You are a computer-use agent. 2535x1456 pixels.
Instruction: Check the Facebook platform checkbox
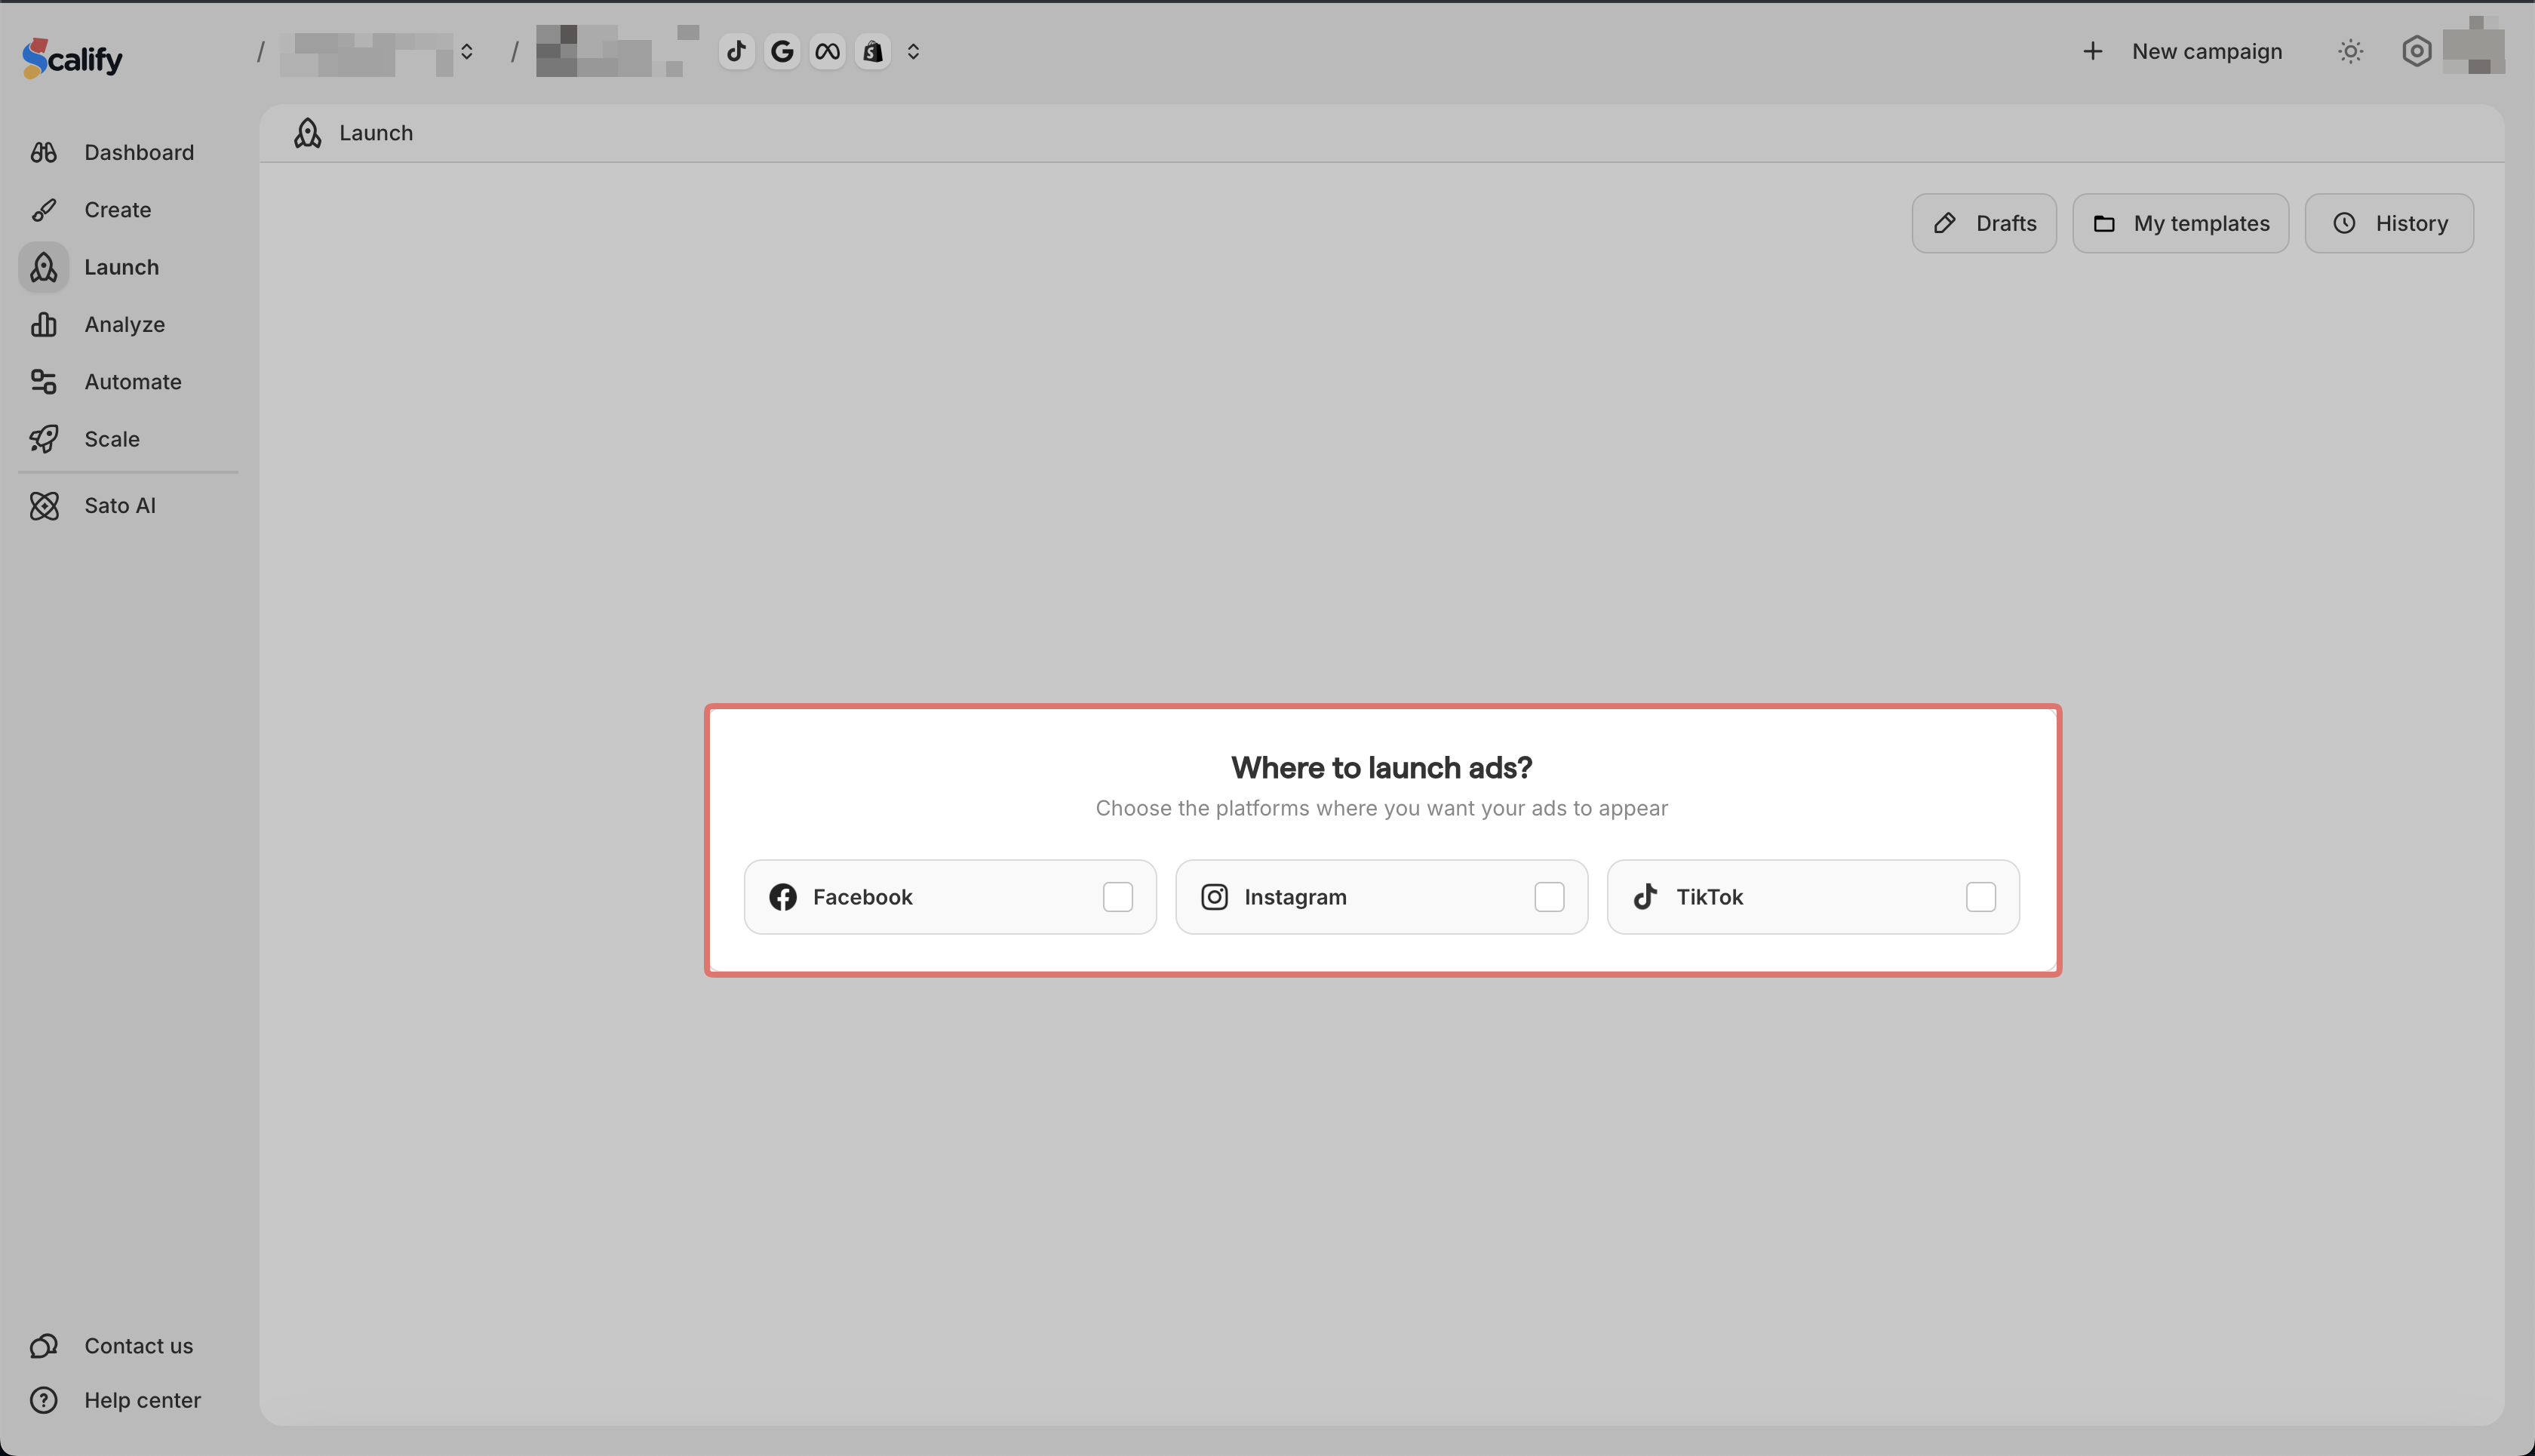tap(1117, 897)
